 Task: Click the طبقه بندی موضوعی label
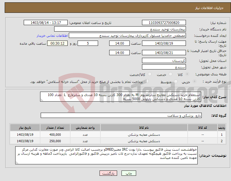coord(211,74)
